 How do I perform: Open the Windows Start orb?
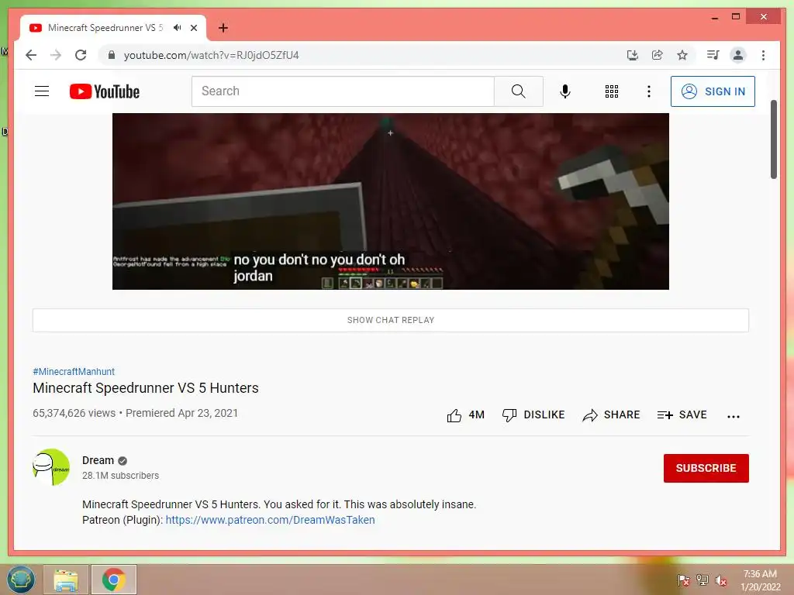point(21,580)
